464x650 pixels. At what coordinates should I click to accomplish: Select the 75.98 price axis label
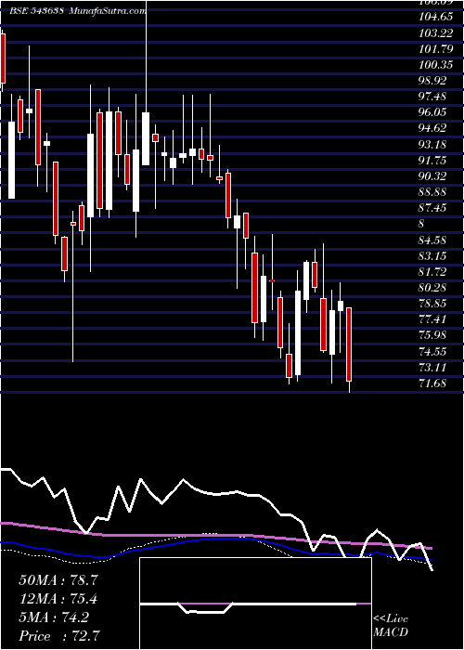tap(432, 335)
